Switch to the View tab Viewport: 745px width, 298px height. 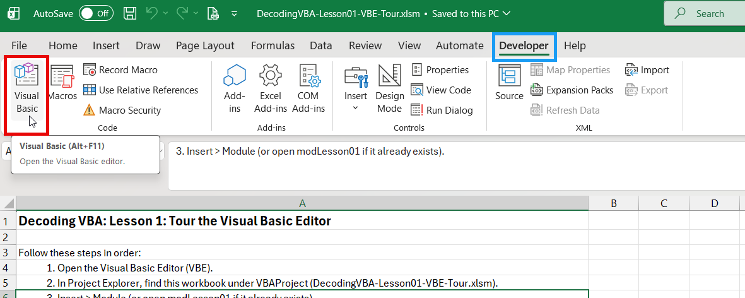409,45
